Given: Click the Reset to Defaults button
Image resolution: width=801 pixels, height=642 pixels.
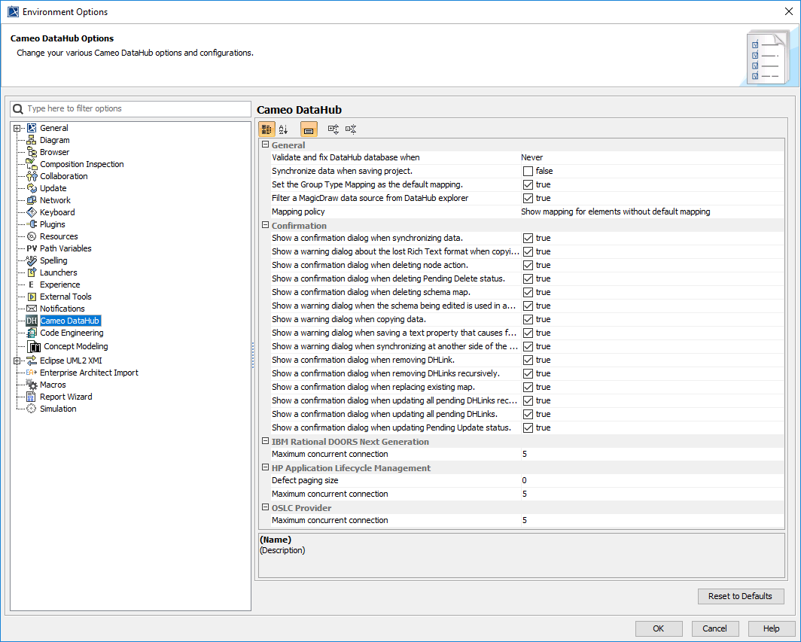Looking at the screenshot, I should (740, 596).
